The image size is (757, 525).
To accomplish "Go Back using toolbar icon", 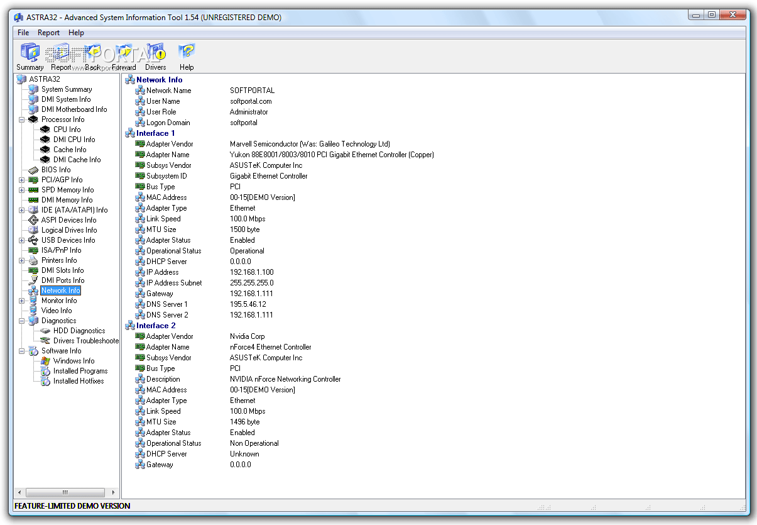I will 92,57.
